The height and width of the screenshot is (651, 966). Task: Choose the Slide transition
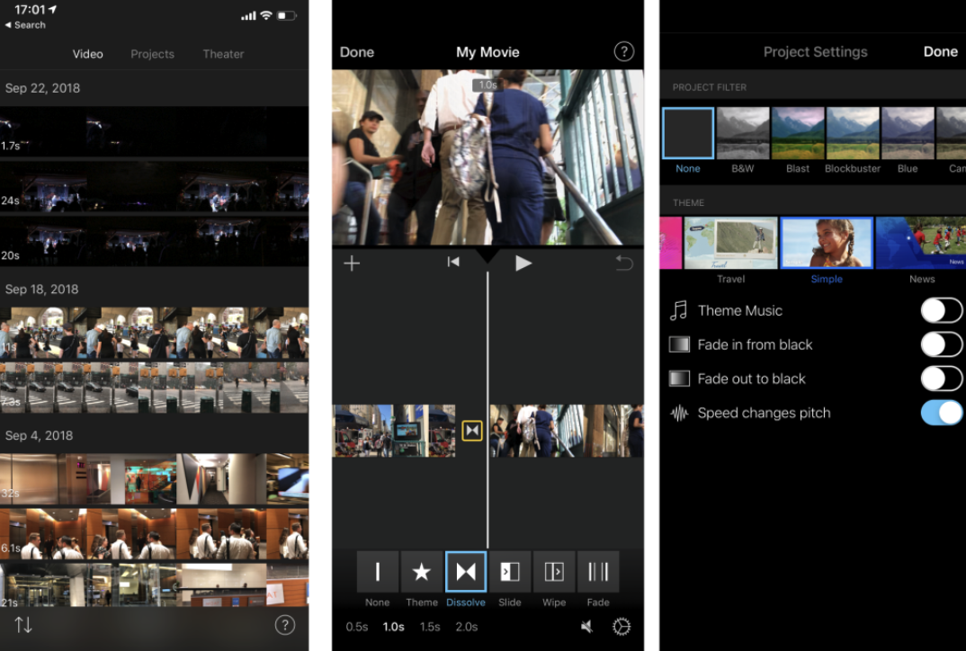(x=510, y=572)
